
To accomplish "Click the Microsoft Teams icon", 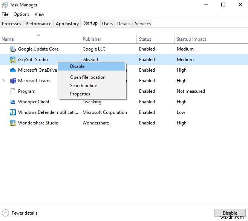I will 13,81.
